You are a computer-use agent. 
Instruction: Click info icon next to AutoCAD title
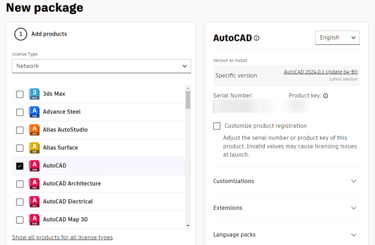coord(257,38)
